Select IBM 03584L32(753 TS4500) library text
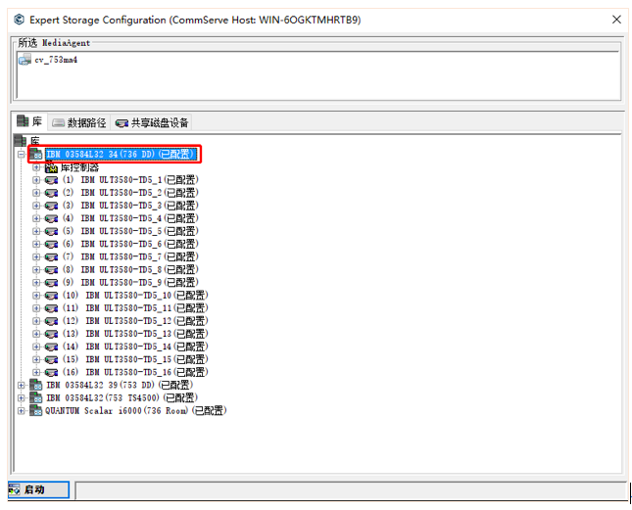 pyautogui.click(x=122, y=398)
